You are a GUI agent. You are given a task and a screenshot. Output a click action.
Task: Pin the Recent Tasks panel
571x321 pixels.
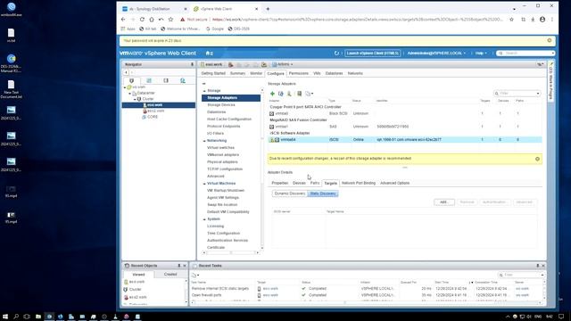coord(537,266)
